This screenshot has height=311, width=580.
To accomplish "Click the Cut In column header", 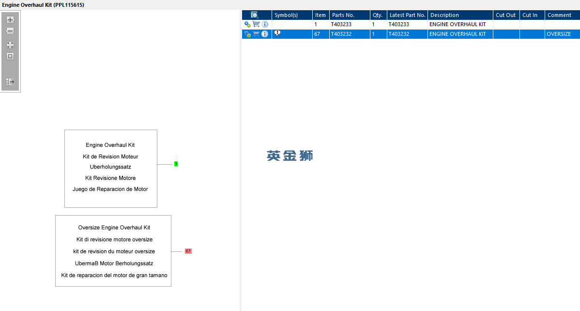I will point(532,15).
